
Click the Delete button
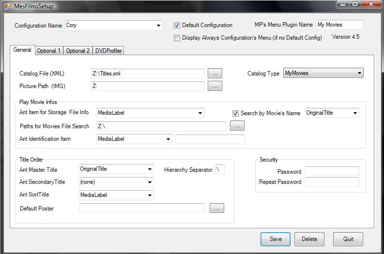[309, 239]
